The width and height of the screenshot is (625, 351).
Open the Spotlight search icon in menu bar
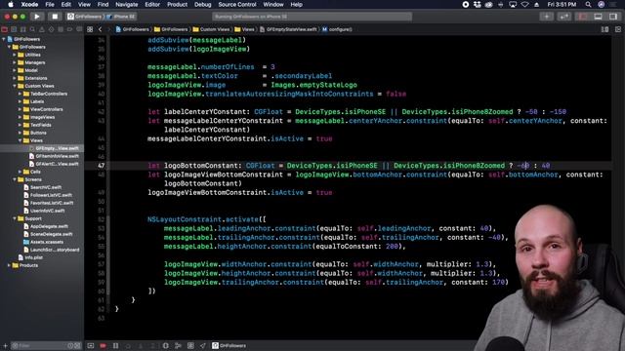click(x=588, y=4)
